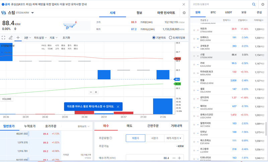Decrease buy price with minus stepper
The width and height of the screenshot is (268, 162).
pos(174,158)
